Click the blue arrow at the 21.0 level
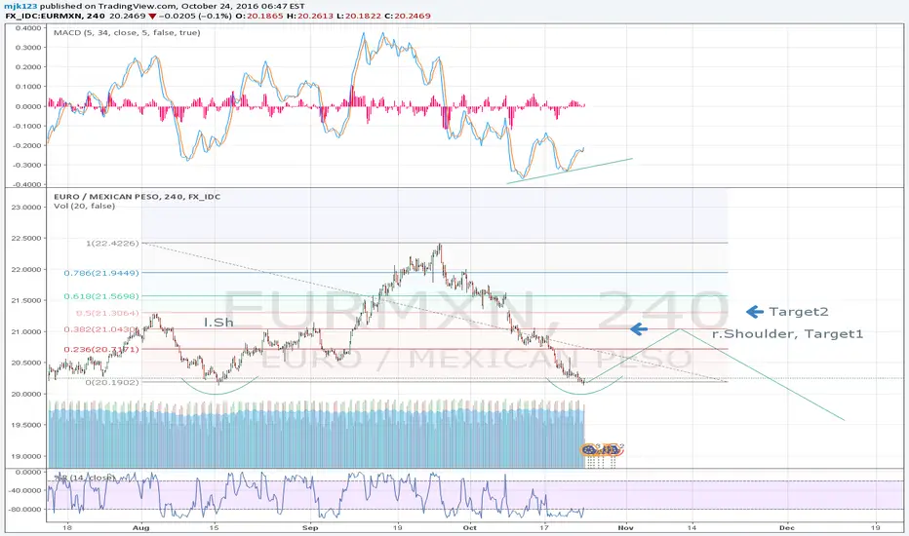The image size is (909, 536). click(x=638, y=329)
